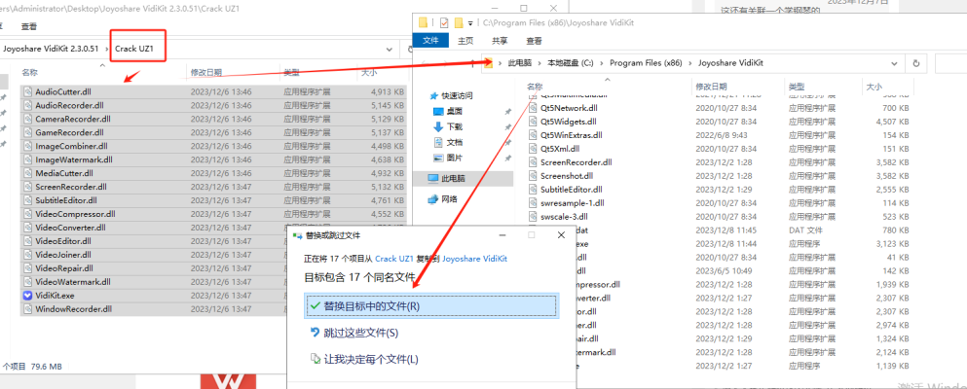Viewport: 967px width, 389px height.
Task: Open Quick access star icon in sidebar
Action: pyautogui.click(x=433, y=96)
